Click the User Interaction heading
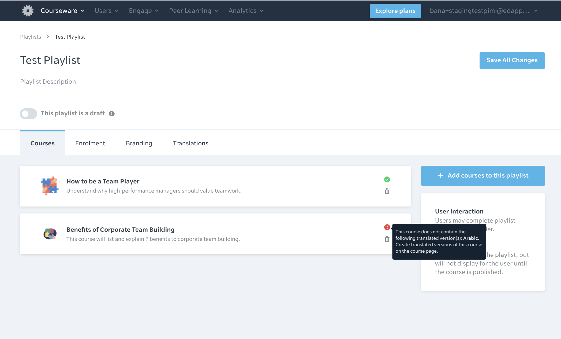The height and width of the screenshot is (339, 561). (459, 211)
